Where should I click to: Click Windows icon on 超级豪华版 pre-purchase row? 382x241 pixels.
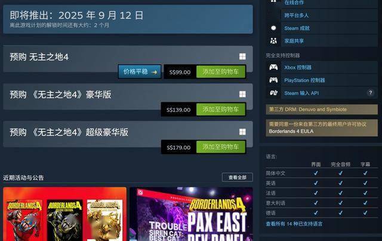pos(242,132)
